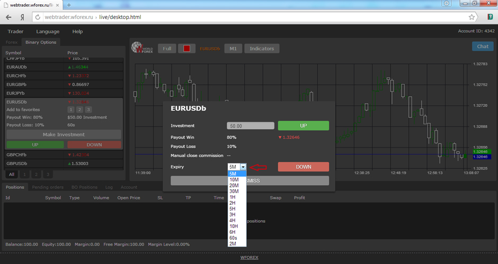Add EURUSDb to favorites group 3
The width and height of the screenshot is (498, 264).
[88, 110]
